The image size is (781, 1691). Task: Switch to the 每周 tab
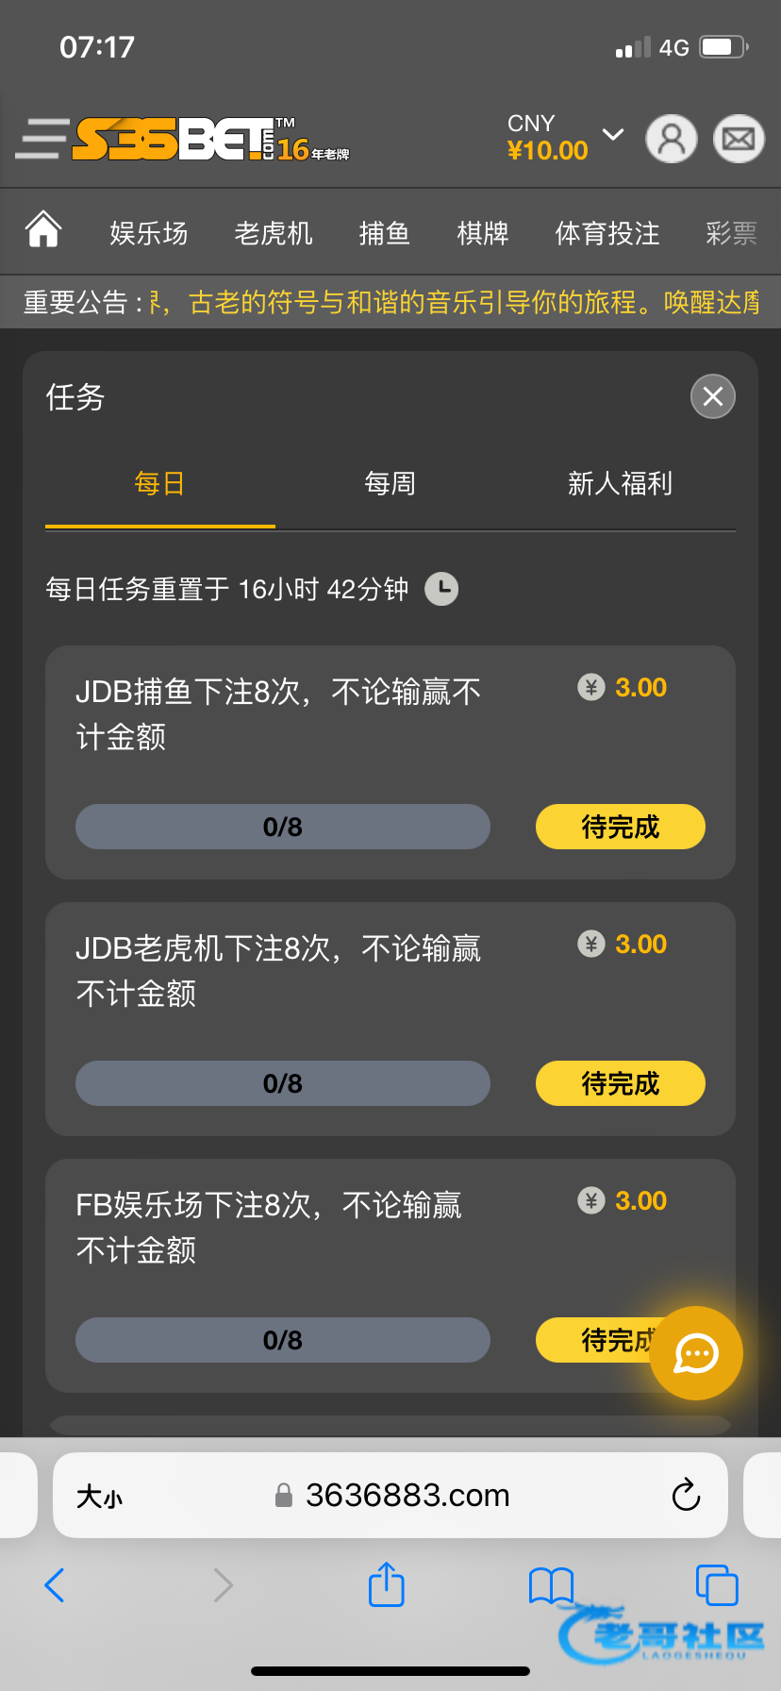click(390, 484)
